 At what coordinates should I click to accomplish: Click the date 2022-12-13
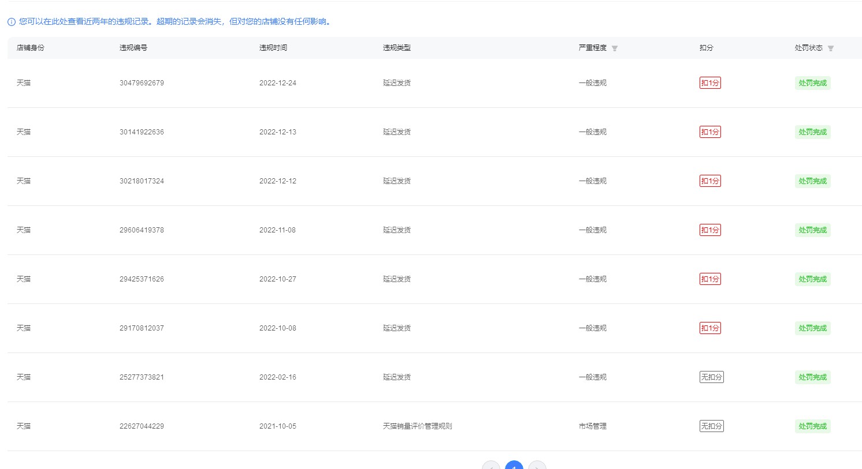click(278, 132)
